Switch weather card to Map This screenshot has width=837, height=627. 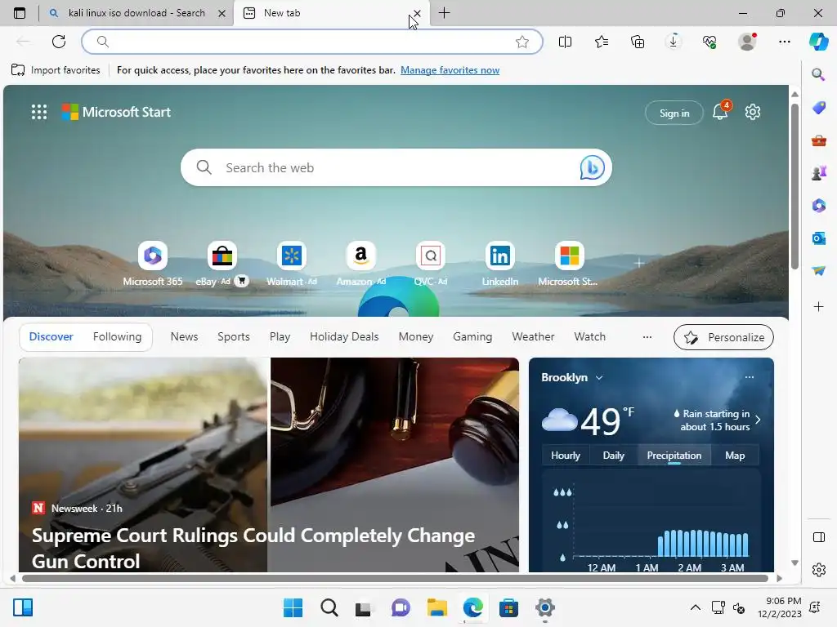coord(735,456)
